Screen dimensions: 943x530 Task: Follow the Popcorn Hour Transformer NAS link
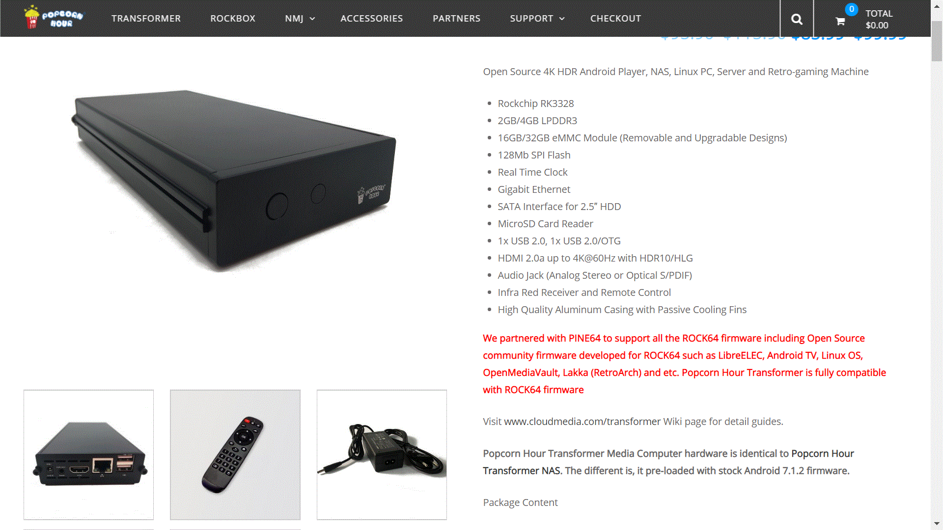point(668,462)
